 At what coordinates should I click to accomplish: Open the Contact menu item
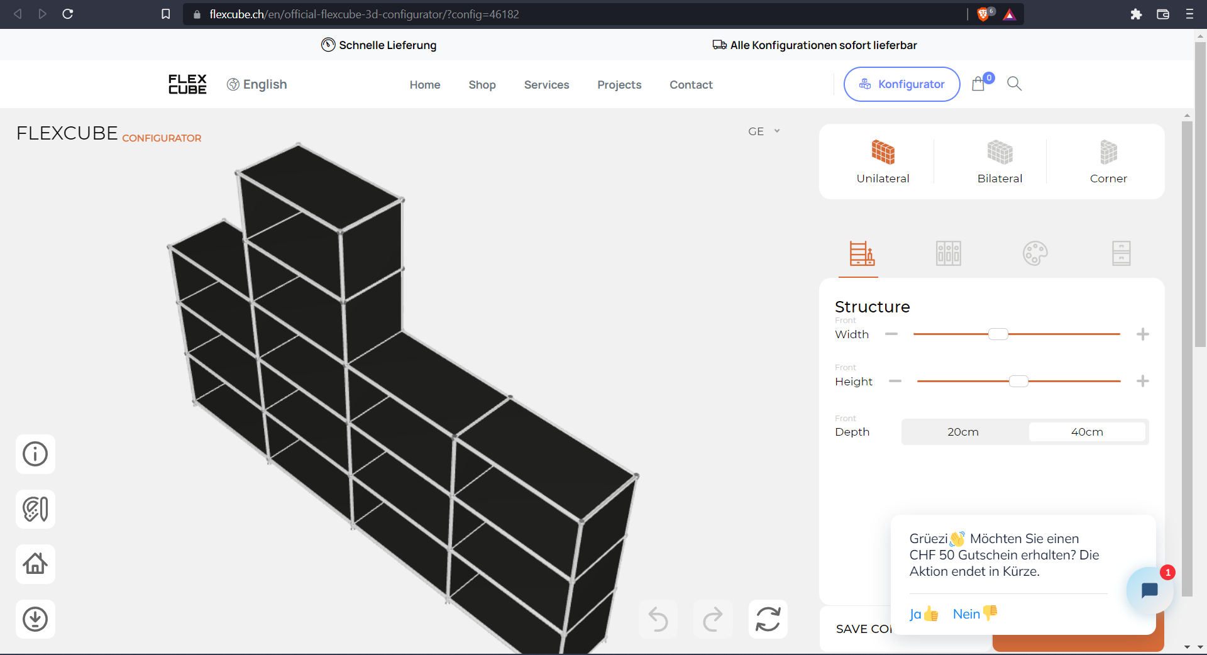pos(691,85)
